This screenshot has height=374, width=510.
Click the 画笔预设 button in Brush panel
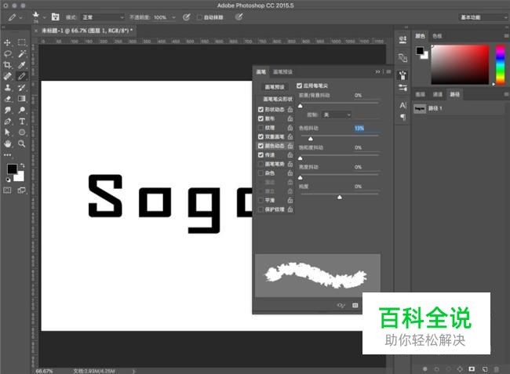[x=275, y=87]
